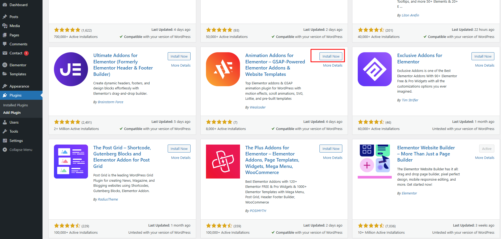This screenshot has width=501, height=239.
Task: Click the Plugins plug icon
Action: (x=5, y=95)
